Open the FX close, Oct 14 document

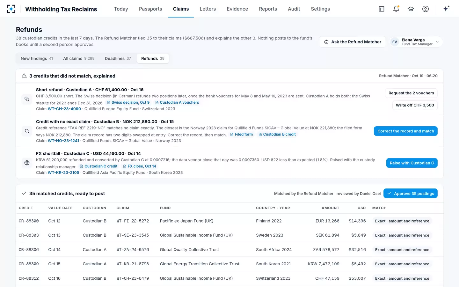[140, 166]
